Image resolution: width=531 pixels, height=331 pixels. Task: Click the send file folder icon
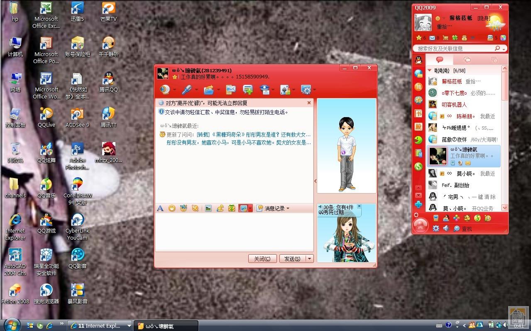pyautogui.click(x=209, y=89)
